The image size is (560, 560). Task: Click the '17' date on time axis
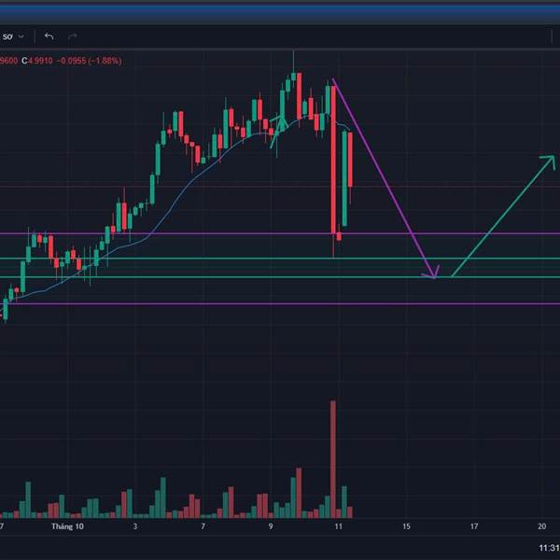[474, 526]
